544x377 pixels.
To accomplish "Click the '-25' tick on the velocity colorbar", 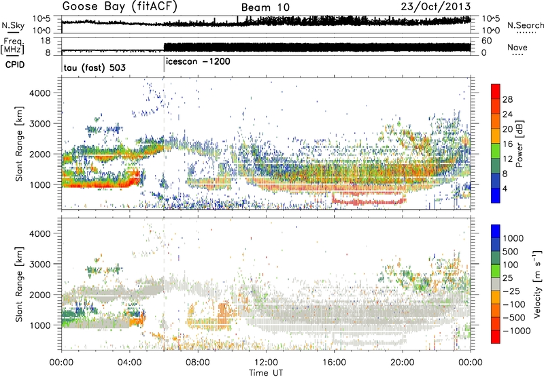I will [511, 291].
